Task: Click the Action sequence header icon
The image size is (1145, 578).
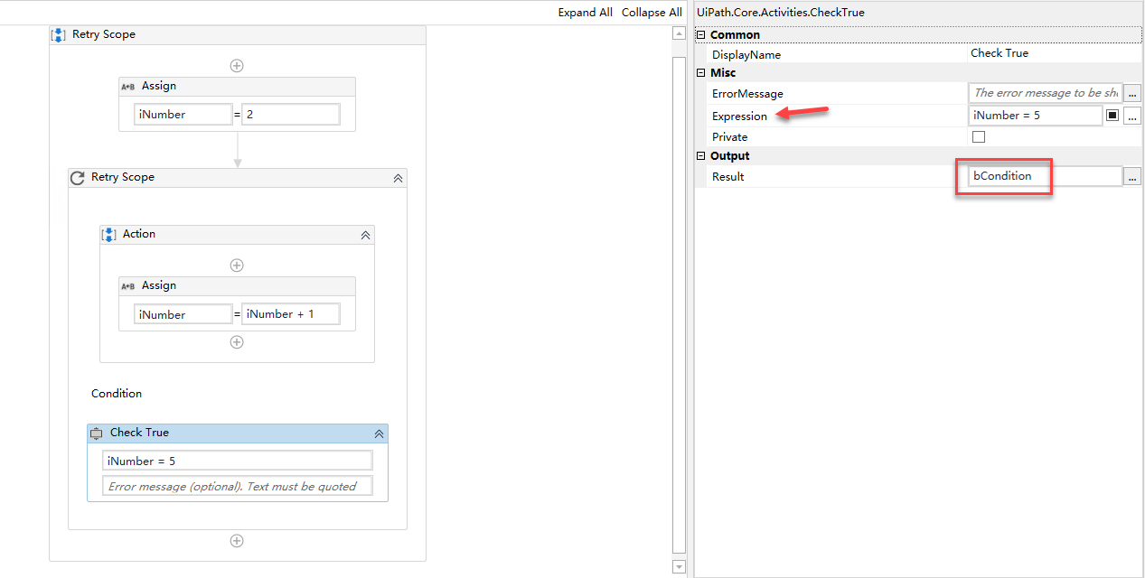Action: [109, 234]
